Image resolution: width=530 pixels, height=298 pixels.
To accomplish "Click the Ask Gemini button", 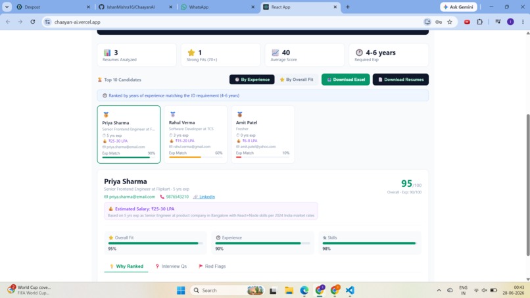I will 459,7.
